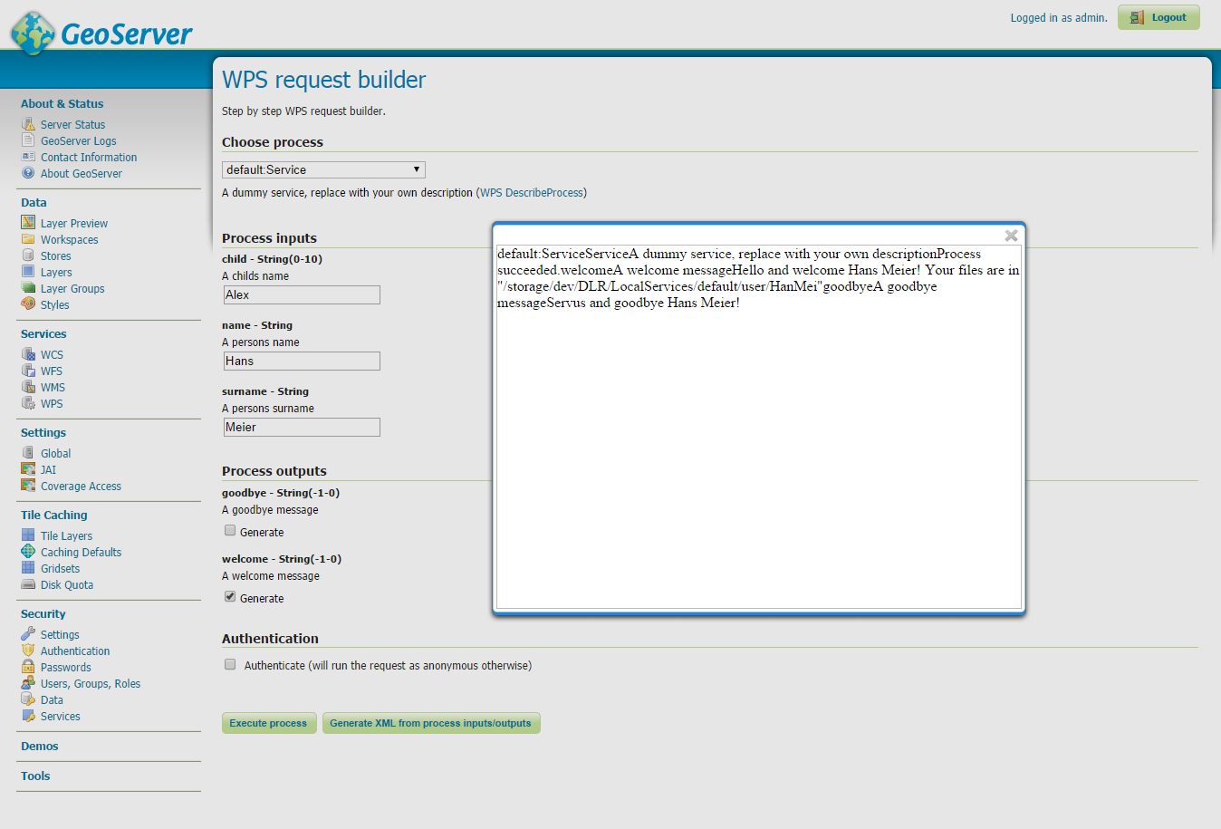Click the name input containing Hans
This screenshot has height=829, width=1221.
(302, 361)
